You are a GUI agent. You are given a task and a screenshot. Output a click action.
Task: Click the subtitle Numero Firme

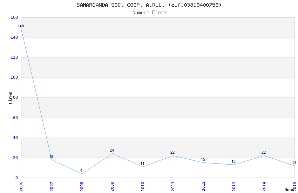click(149, 13)
